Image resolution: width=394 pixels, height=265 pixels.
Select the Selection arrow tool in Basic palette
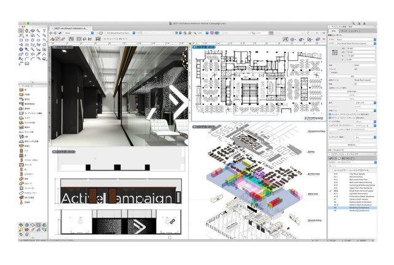pyautogui.click(x=22, y=31)
